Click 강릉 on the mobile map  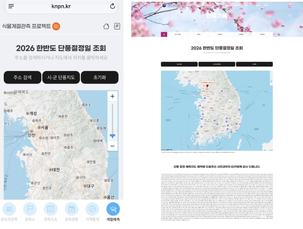tap(95, 120)
